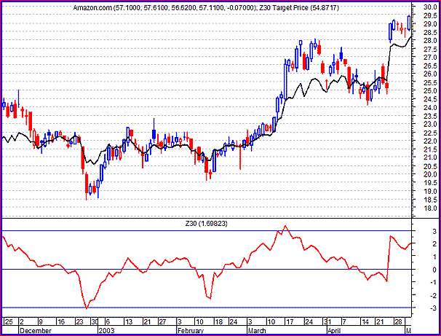Select the Z30 Target Price (54.8717) label

click(x=298, y=8)
